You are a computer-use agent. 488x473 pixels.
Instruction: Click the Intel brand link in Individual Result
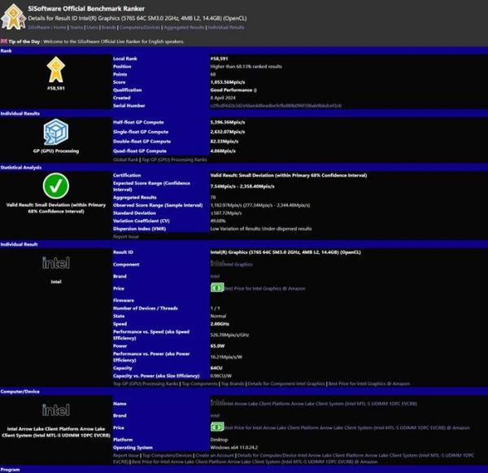pos(216,276)
